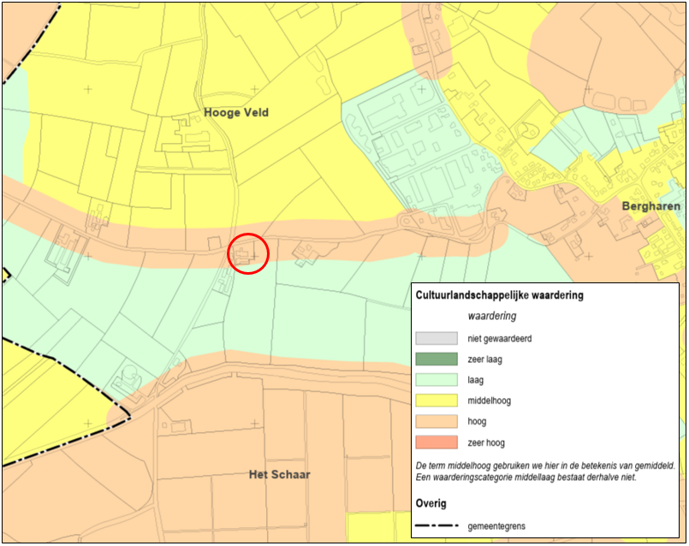Click the 'Het Schaar' map label
689x546 pixels.
279,474
